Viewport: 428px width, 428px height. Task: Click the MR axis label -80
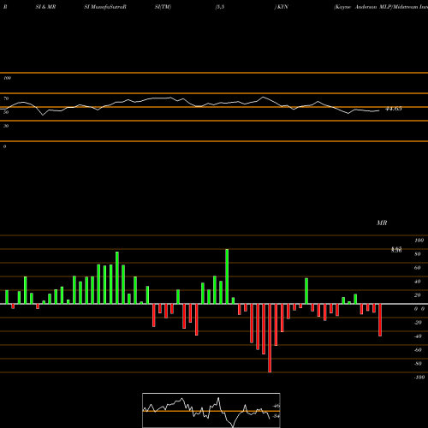pos(418,364)
